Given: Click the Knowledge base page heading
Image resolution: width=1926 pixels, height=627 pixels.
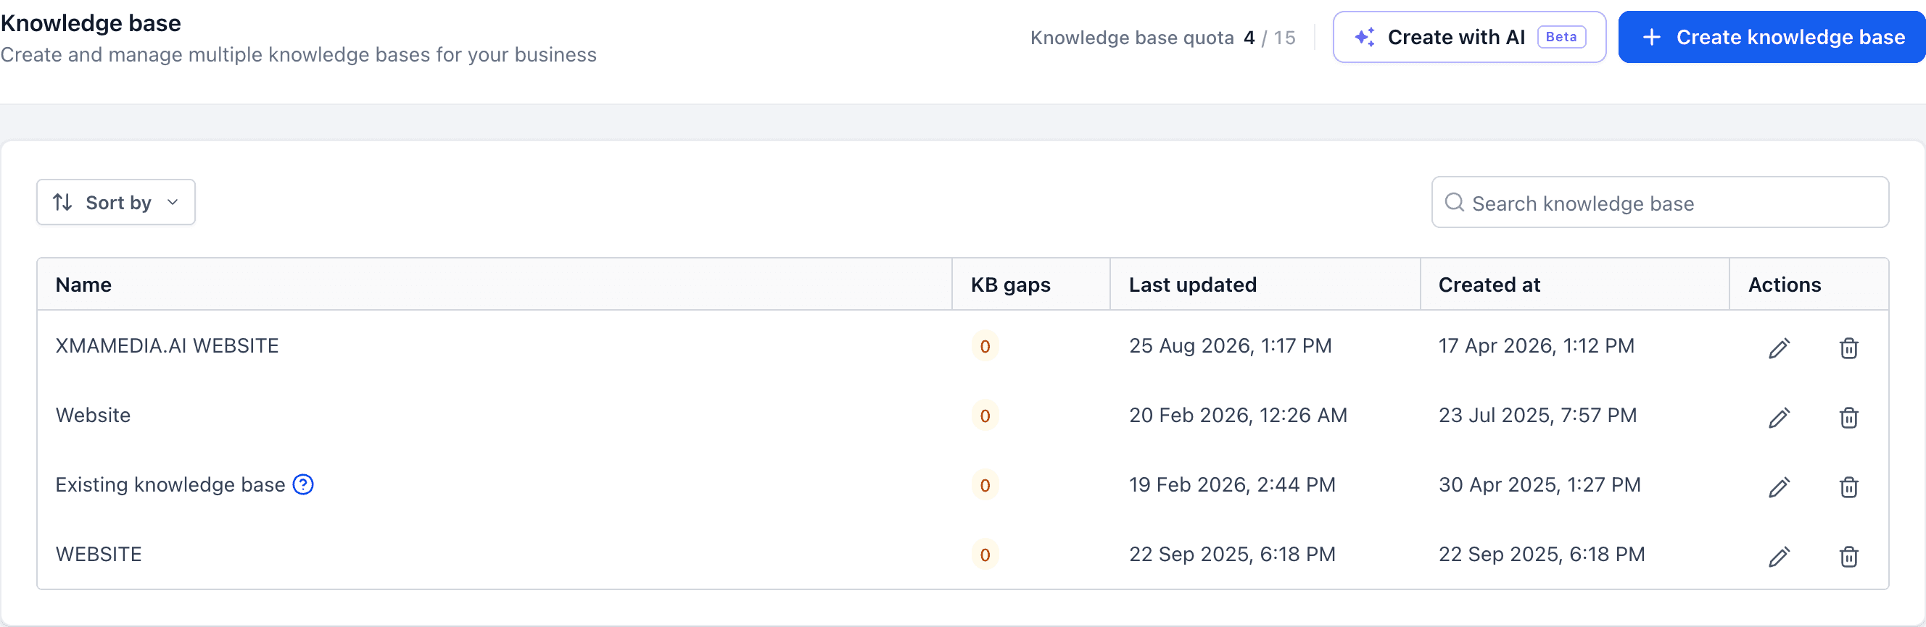Looking at the screenshot, I should point(91,23).
